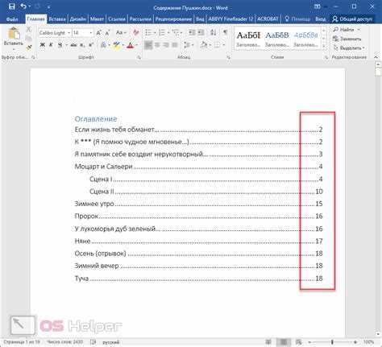This screenshot has width=382, height=347.
Task: Switch to the Дизайн tab
Action: (78, 19)
